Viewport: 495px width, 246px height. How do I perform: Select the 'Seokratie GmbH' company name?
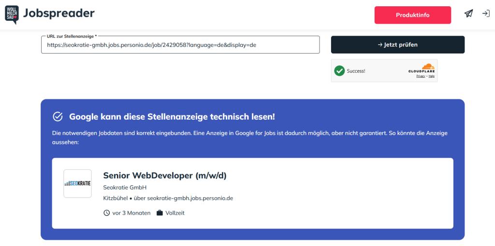pos(125,188)
